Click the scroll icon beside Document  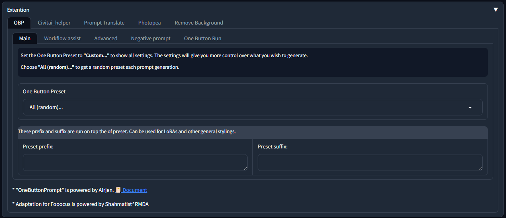click(x=118, y=190)
